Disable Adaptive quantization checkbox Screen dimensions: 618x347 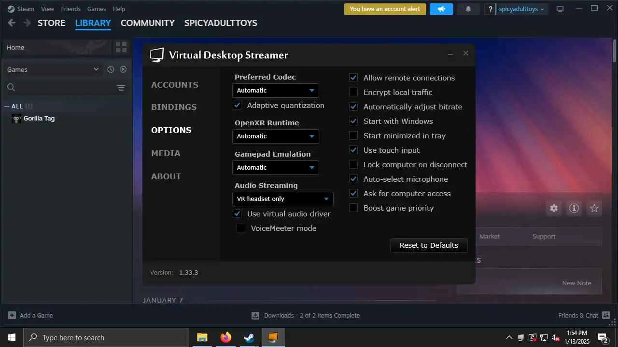(x=237, y=105)
